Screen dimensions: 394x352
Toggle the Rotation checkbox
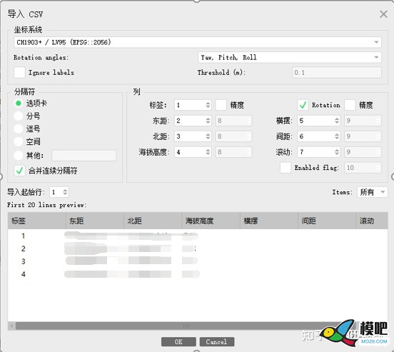303,105
